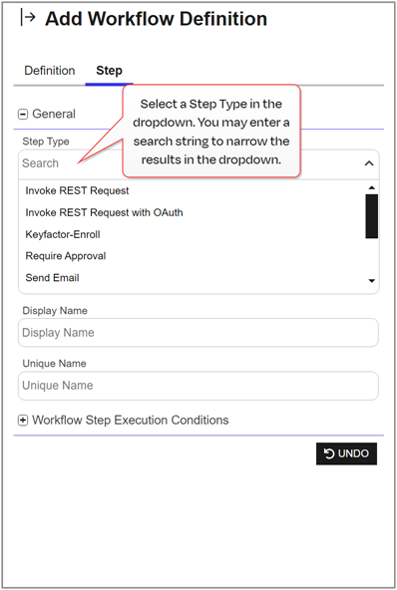
Task: Pick the Keyfactor-Enroll step type
Action: coord(63,234)
